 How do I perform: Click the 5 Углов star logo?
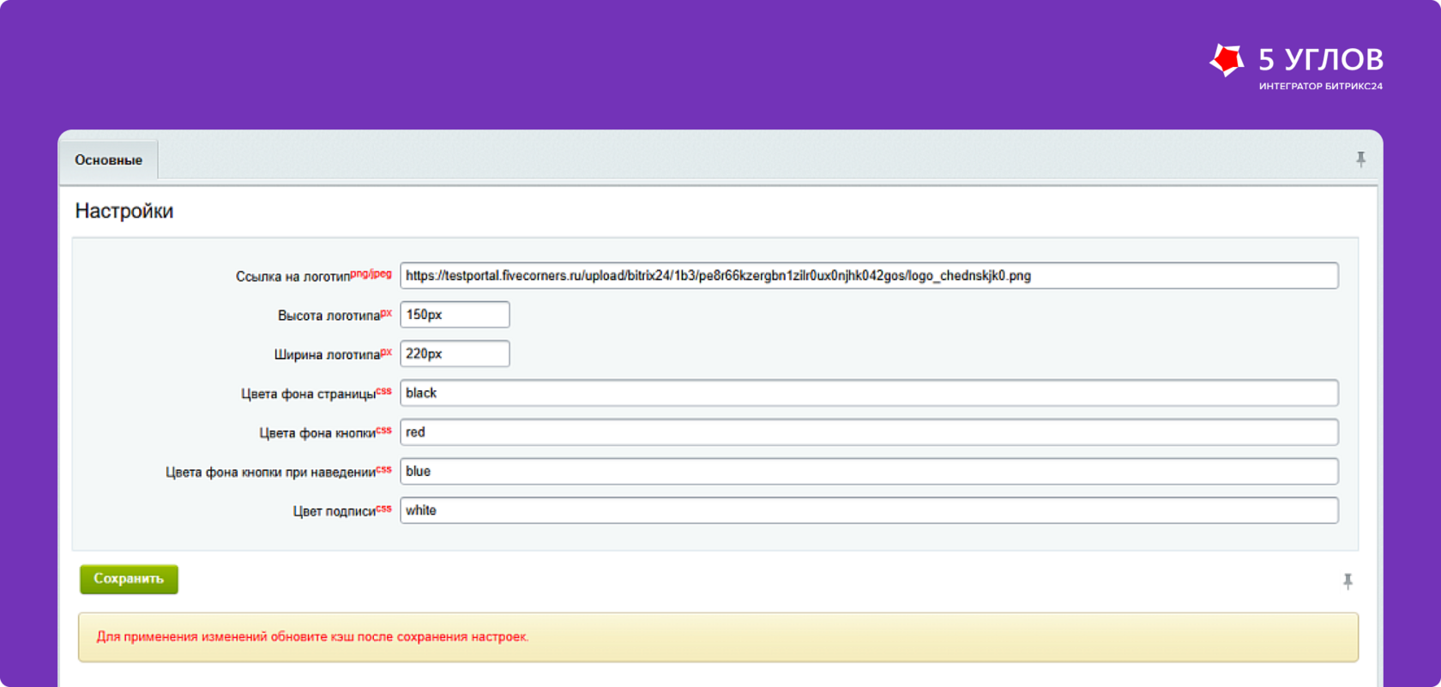pyautogui.click(x=1227, y=60)
